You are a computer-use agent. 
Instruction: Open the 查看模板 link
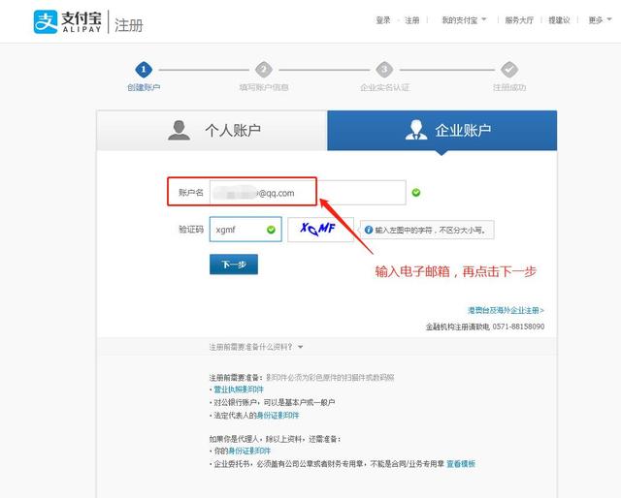(x=461, y=463)
